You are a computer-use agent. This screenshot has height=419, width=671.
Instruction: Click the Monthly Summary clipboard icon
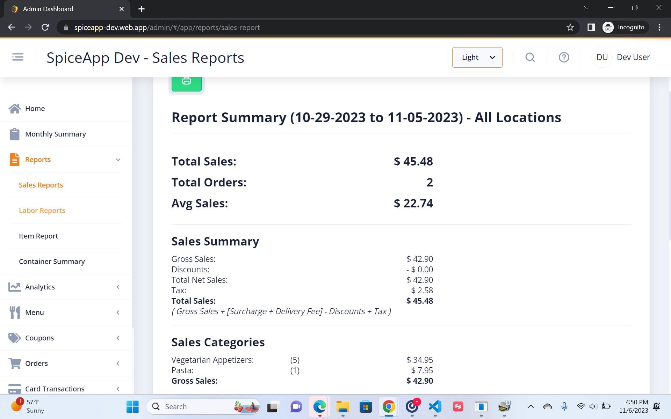click(x=15, y=134)
